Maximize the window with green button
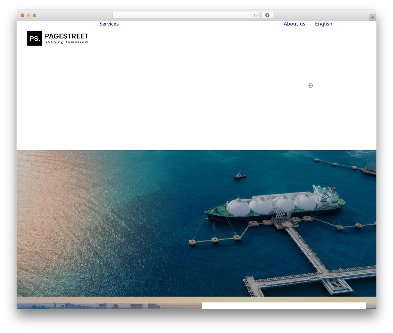The height and width of the screenshot is (333, 393). coord(34,15)
